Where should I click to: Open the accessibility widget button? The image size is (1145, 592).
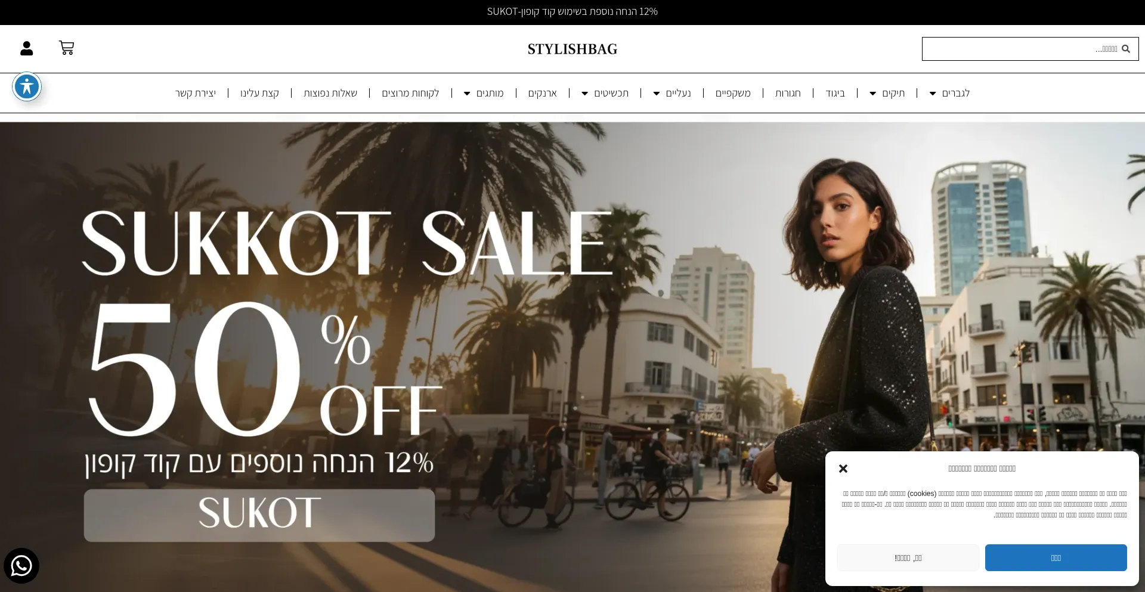coord(27,87)
